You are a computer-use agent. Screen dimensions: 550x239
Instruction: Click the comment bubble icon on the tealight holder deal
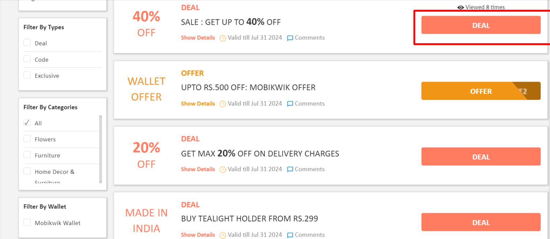(290, 235)
